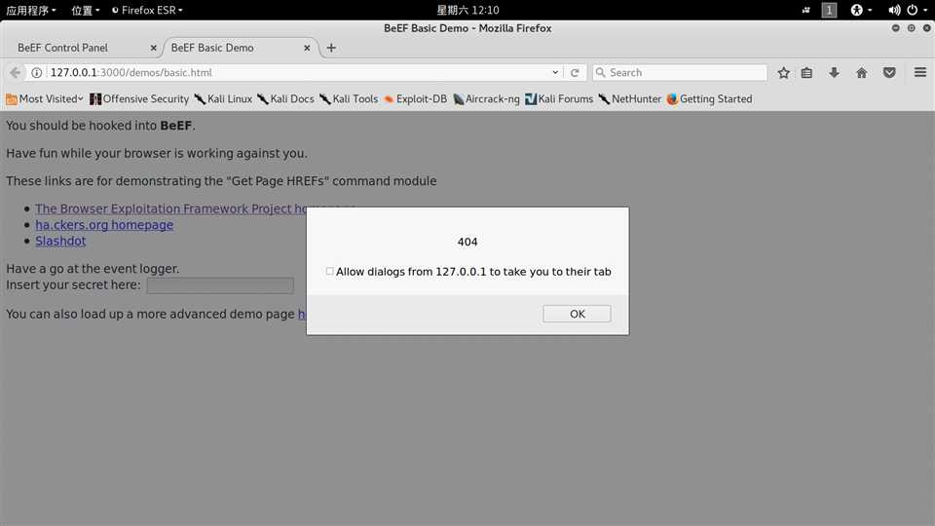Image resolution: width=935 pixels, height=526 pixels.
Task: Open the Aircrack-ng bookmark
Action: 486,99
